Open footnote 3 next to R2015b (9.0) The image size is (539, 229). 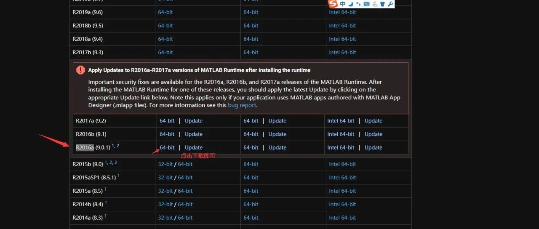pyautogui.click(x=116, y=162)
